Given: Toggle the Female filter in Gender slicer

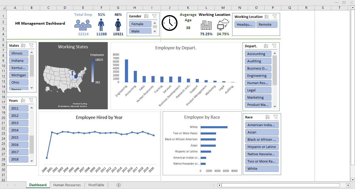Looking at the screenshot, I should (x=140, y=24).
